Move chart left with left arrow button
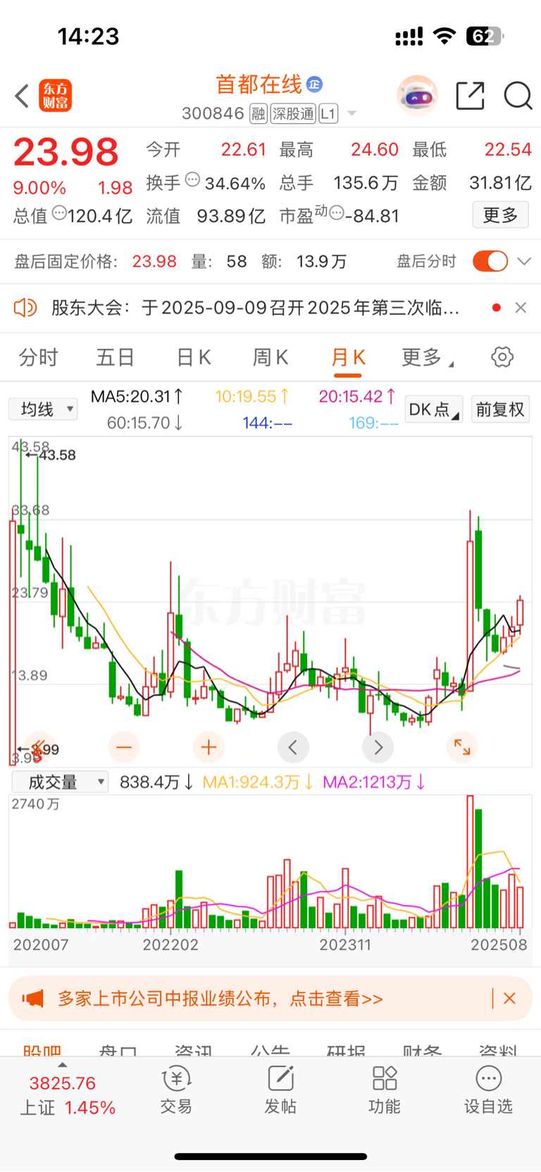 click(x=293, y=747)
